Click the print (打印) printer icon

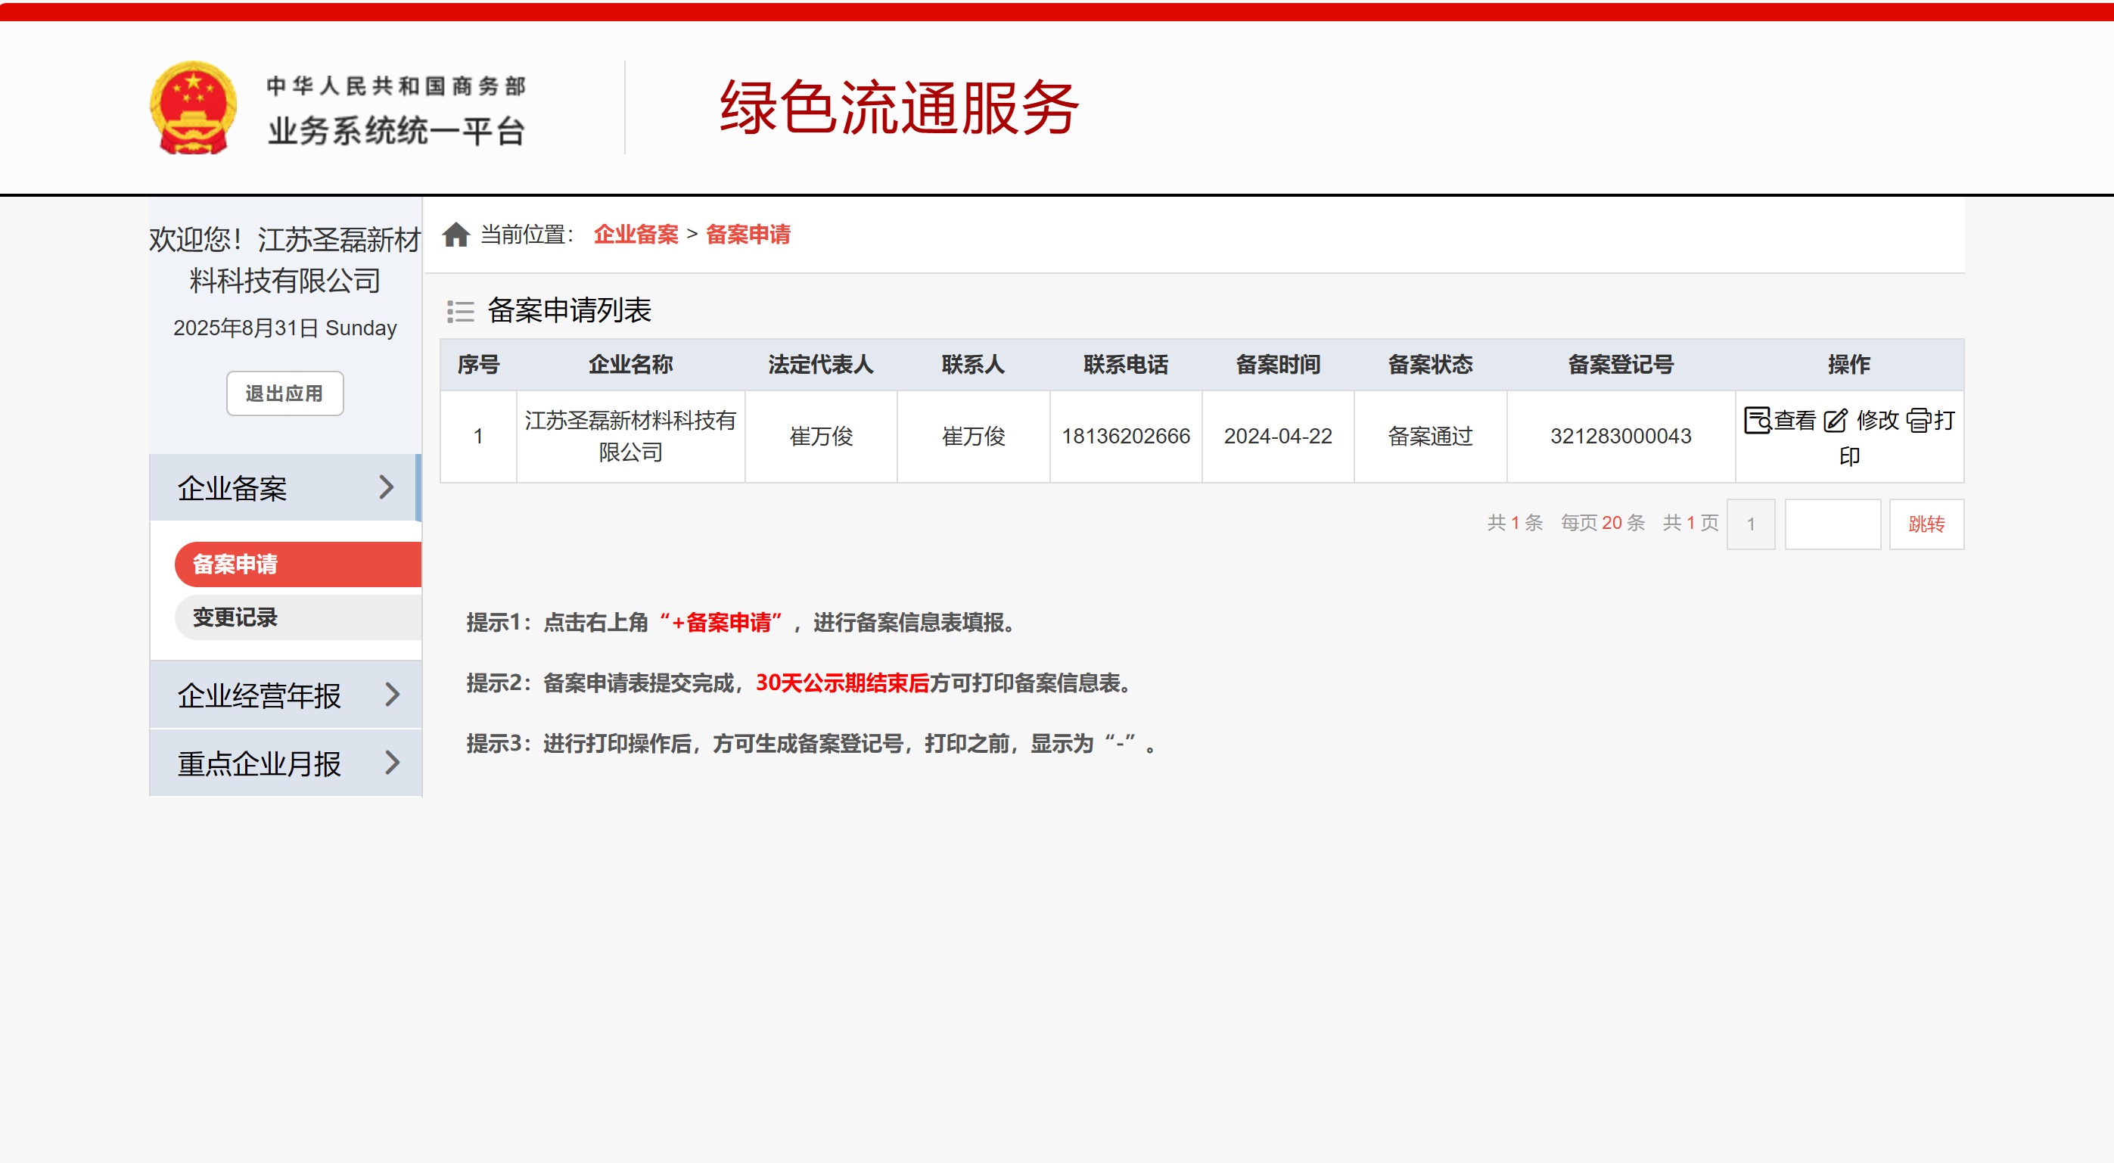click(1918, 420)
